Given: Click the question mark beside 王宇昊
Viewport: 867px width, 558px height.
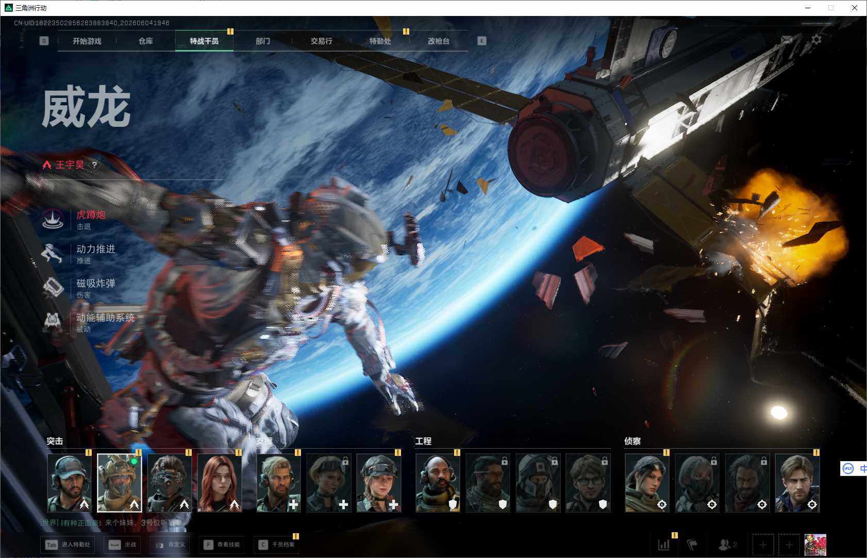Looking at the screenshot, I should click(94, 165).
